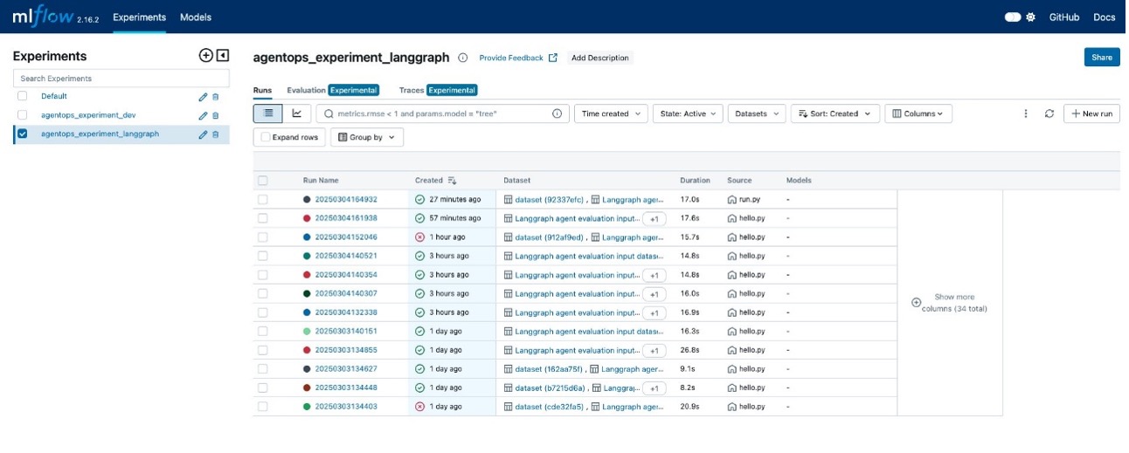Click the Show more columns plus icon

[917, 302]
